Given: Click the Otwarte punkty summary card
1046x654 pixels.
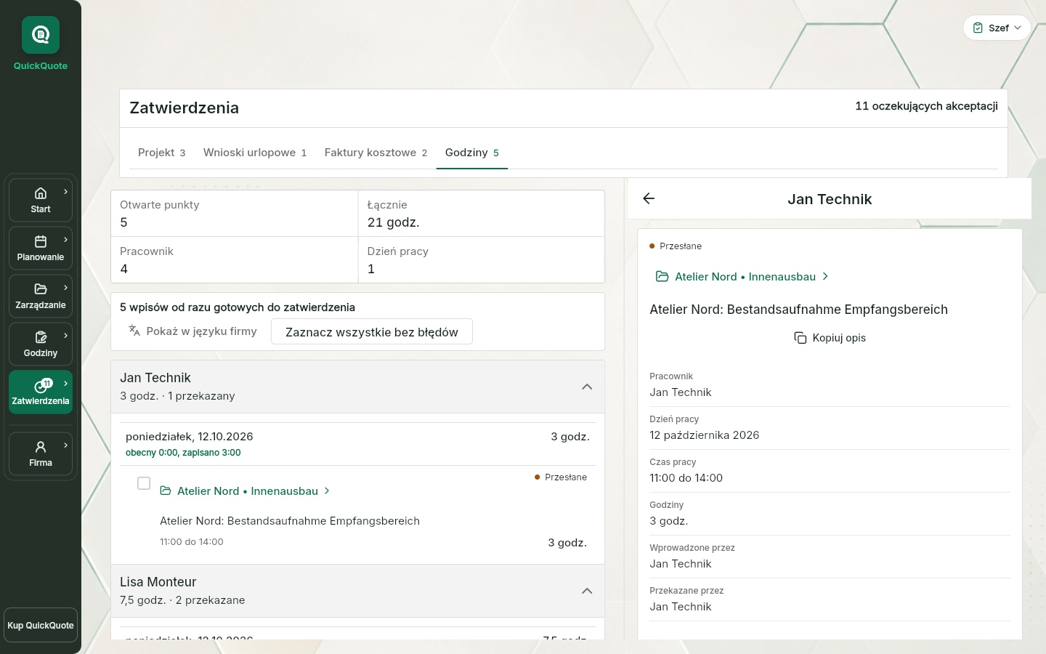Looking at the screenshot, I should [x=235, y=214].
